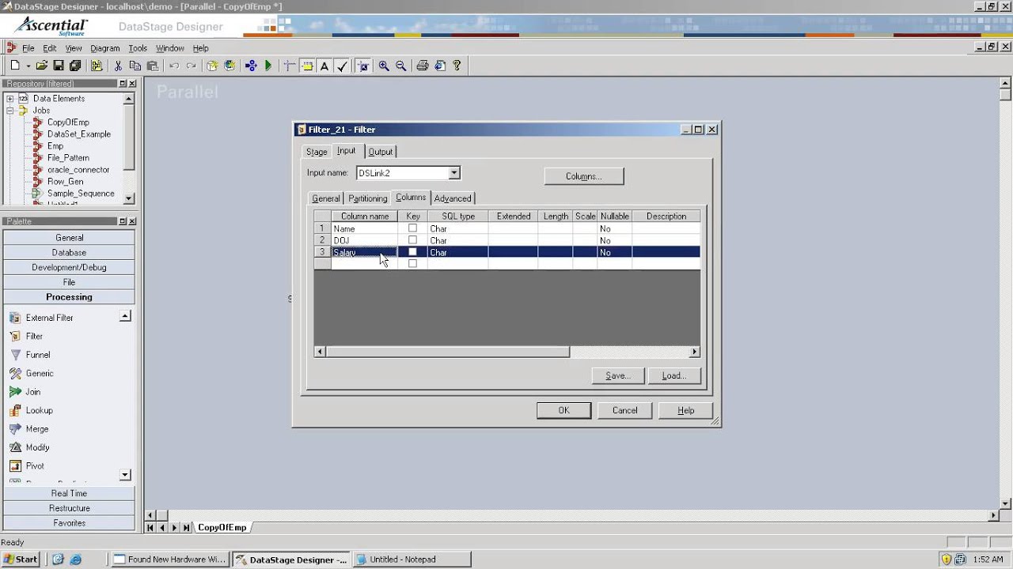Open Found New Hardware Wizard taskbar item
The image size is (1013, 569).
tap(170, 560)
